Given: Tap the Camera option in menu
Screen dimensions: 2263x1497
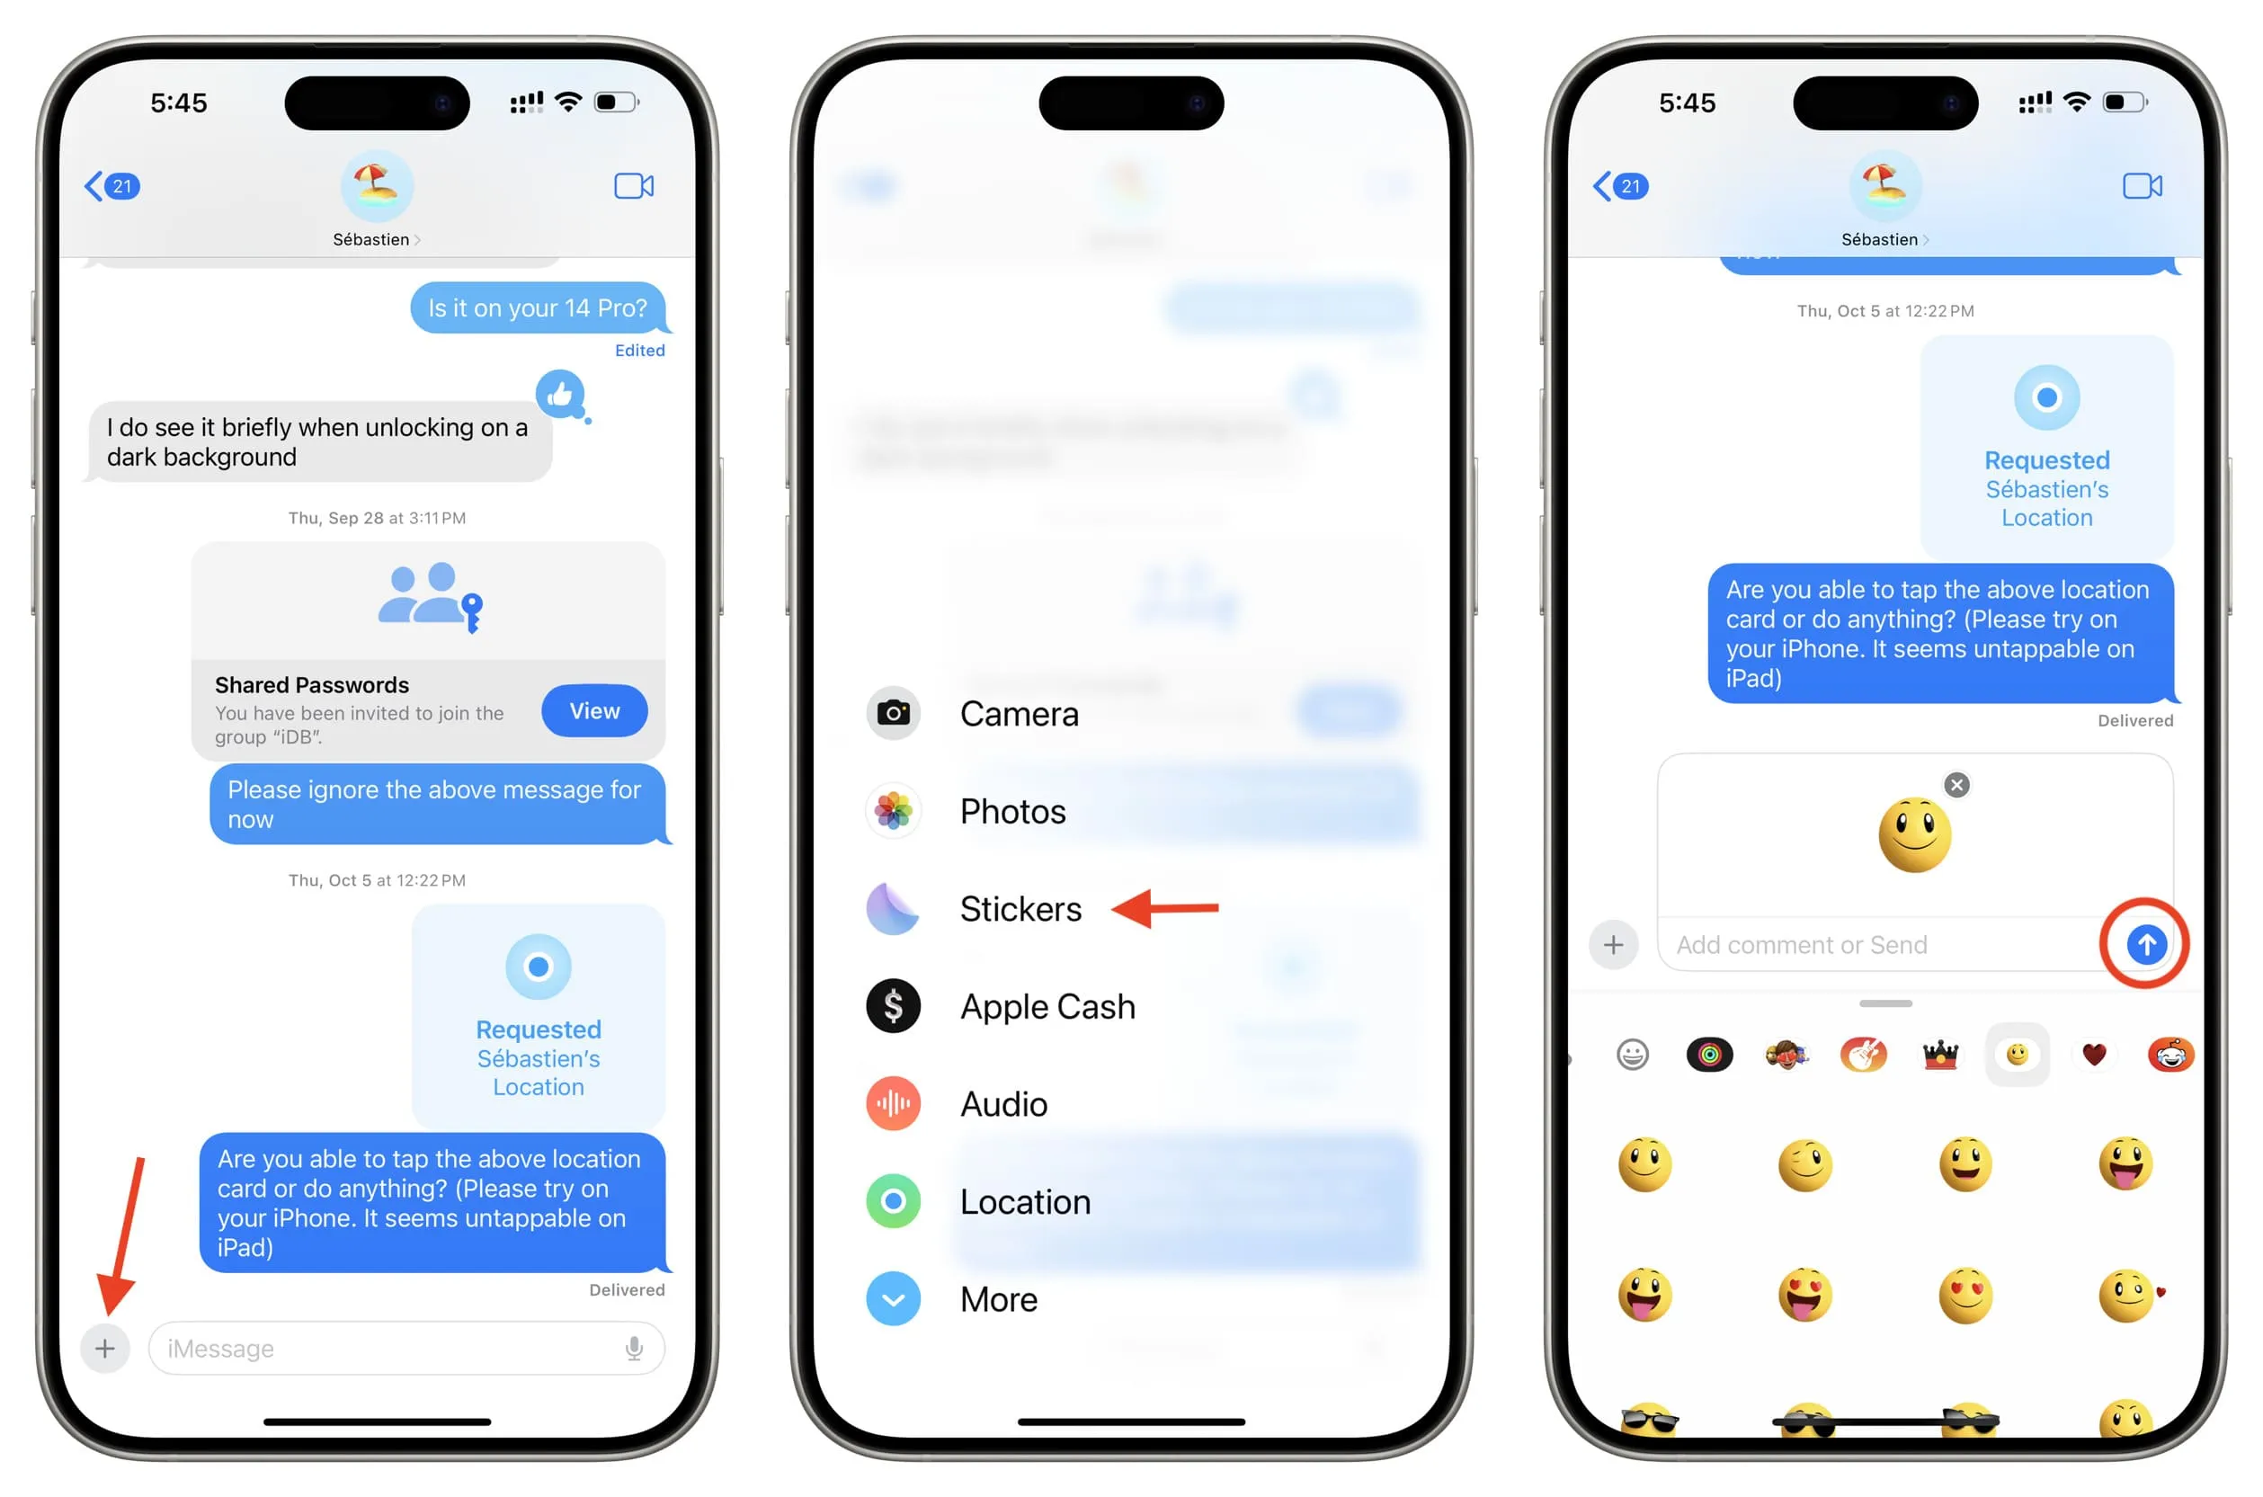Looking at the screenshot, I should point(1019,713).
